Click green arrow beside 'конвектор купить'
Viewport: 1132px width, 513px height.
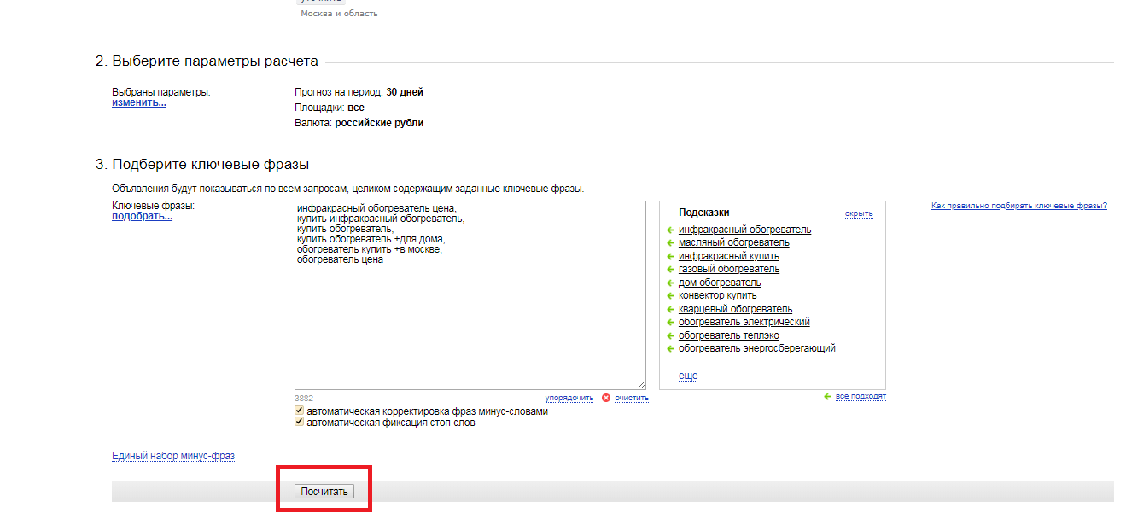pyautogui.click(x=671, y=296)
